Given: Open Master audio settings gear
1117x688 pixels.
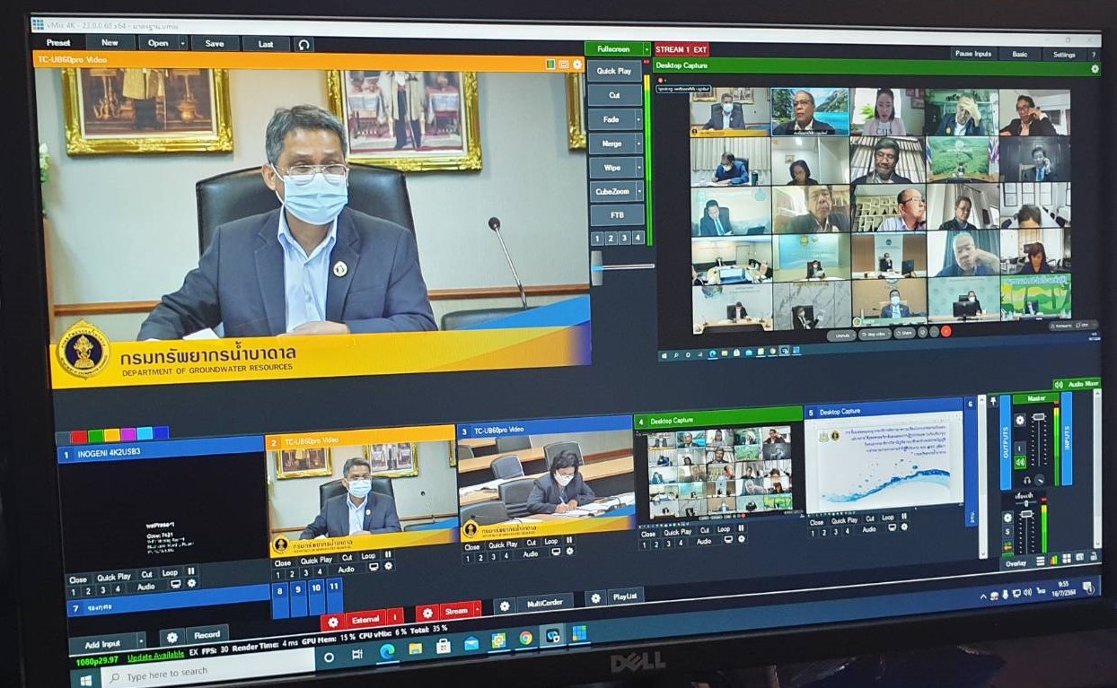Looking at the screenshot, I should coord(1020,420).
